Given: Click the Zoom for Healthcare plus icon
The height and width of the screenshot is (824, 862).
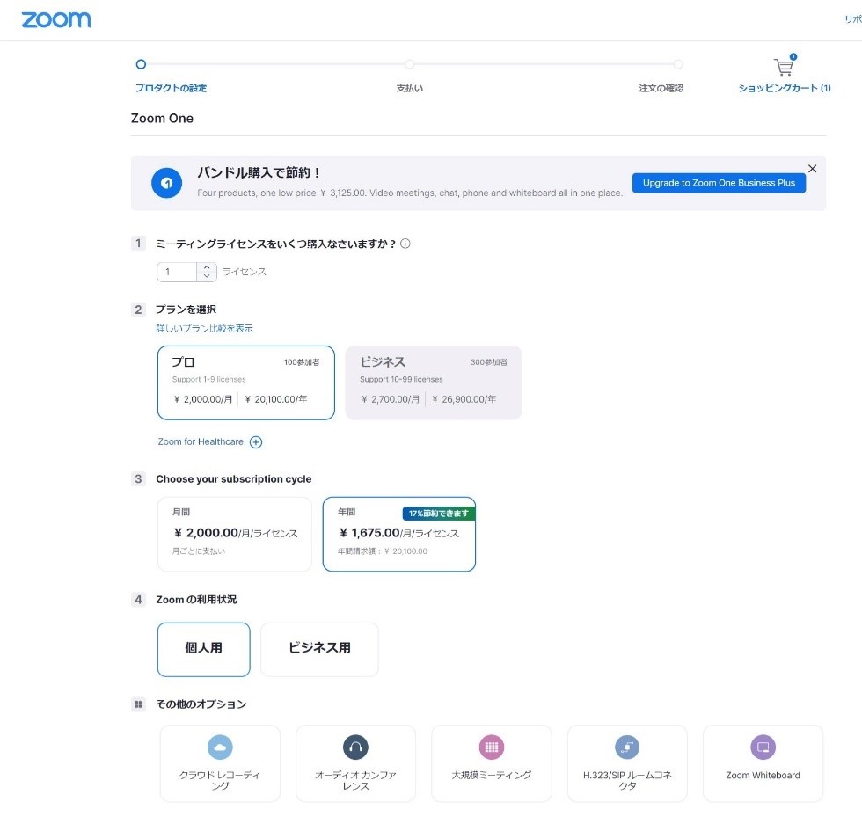Looking at the screenshot, I should tap(256, 442).
